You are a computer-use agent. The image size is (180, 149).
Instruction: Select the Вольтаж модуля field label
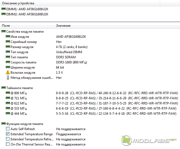(x=23, y=73)
